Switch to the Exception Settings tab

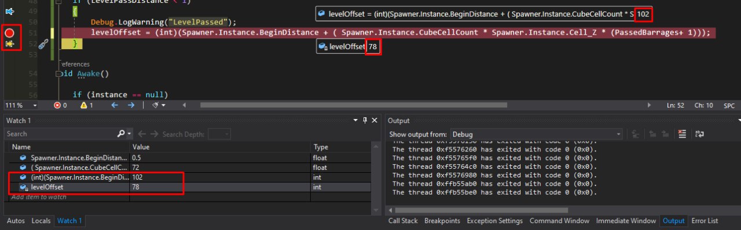(495, 221)
